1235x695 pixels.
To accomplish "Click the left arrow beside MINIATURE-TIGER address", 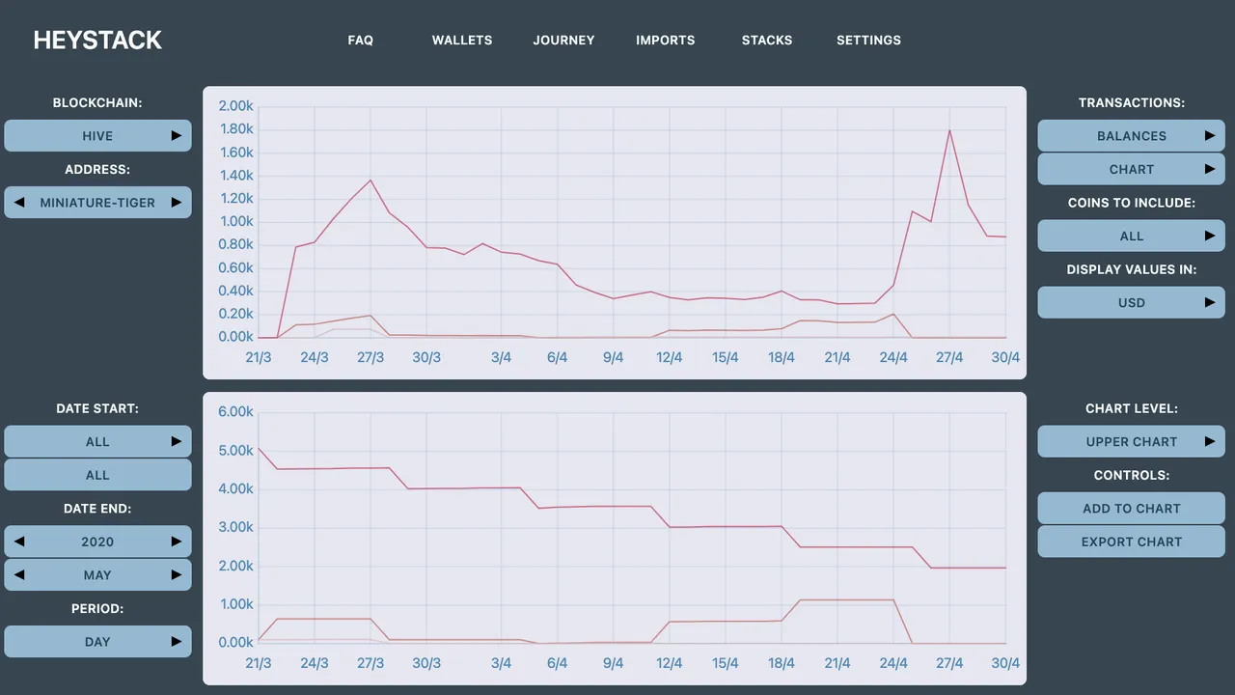I will [19, 203].
